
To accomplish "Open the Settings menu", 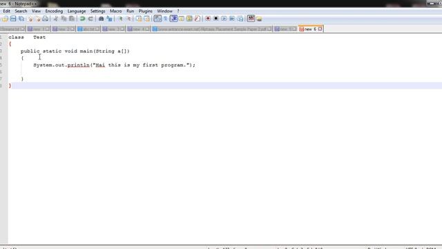I will 97,11.
